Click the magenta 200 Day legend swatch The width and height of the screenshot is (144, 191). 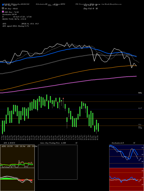tap(3, 12)
